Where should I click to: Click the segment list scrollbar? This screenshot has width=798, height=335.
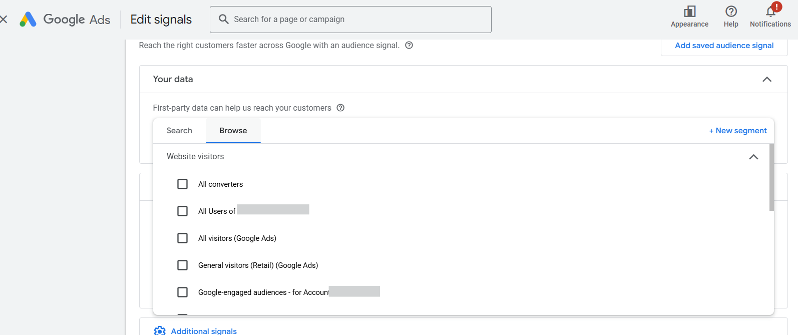tap(771, 177)
